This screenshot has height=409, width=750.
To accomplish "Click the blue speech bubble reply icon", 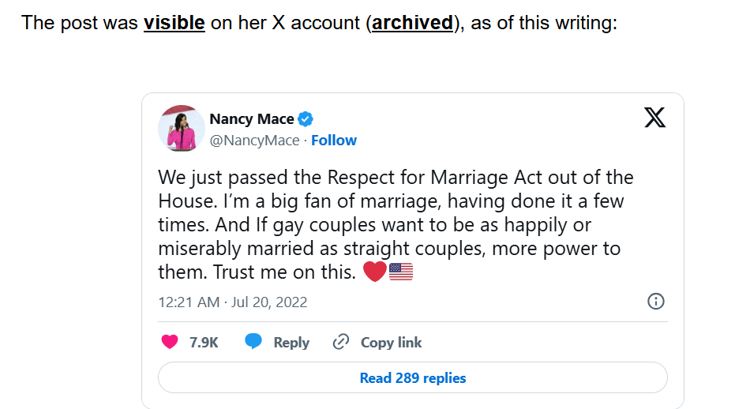I will click(x=253, y=342).
